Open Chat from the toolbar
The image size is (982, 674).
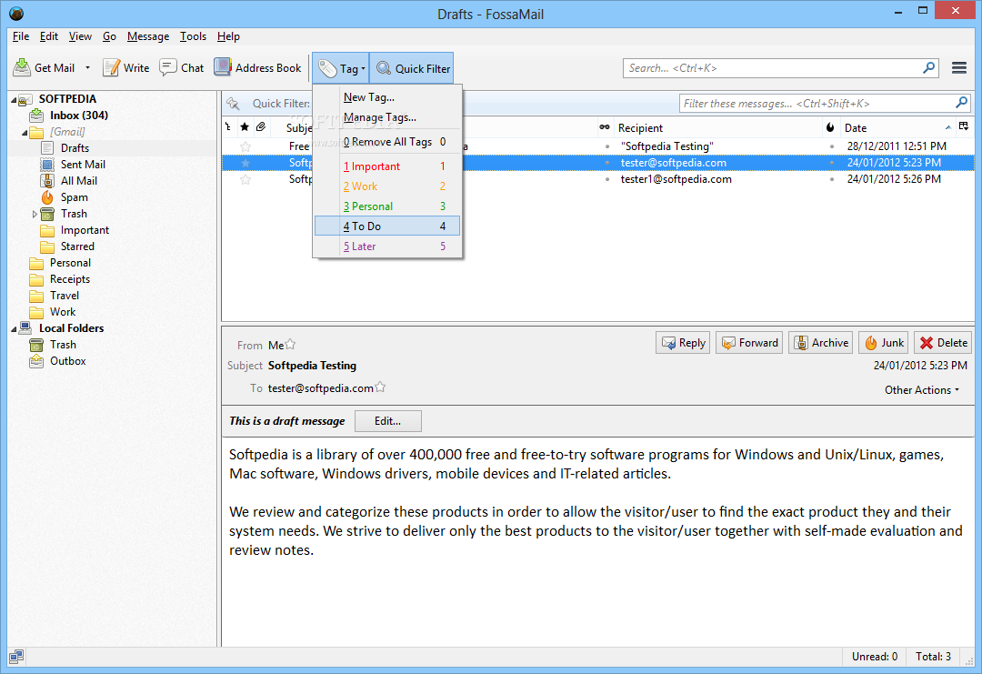[x=182, y=67]
